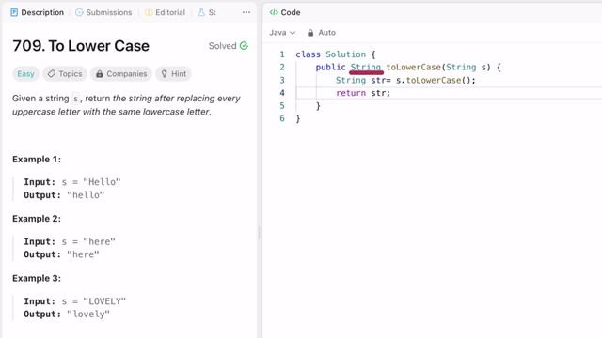
Task: Click code line 'class Solution {'
Action: 336,54
